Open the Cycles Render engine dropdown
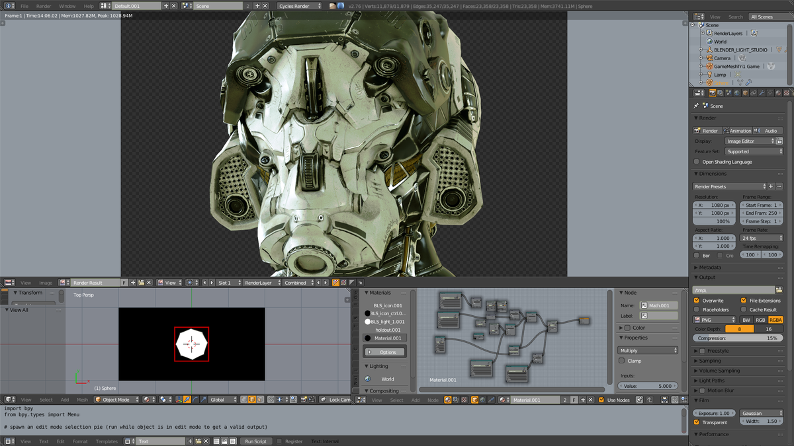 (299, 6)
